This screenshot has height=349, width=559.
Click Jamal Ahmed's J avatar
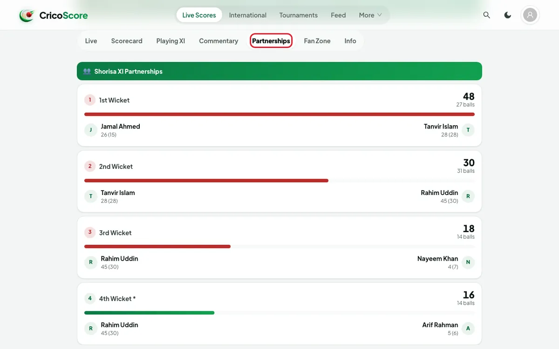pyautogui.click(x=91, y=130)
